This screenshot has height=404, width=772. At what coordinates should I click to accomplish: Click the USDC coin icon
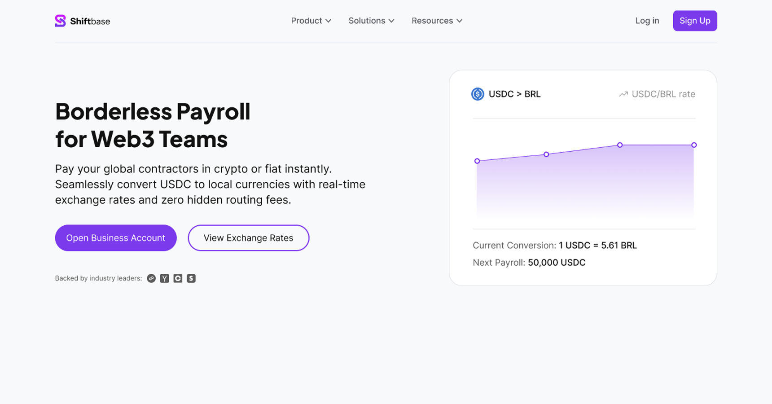point(478,94)
